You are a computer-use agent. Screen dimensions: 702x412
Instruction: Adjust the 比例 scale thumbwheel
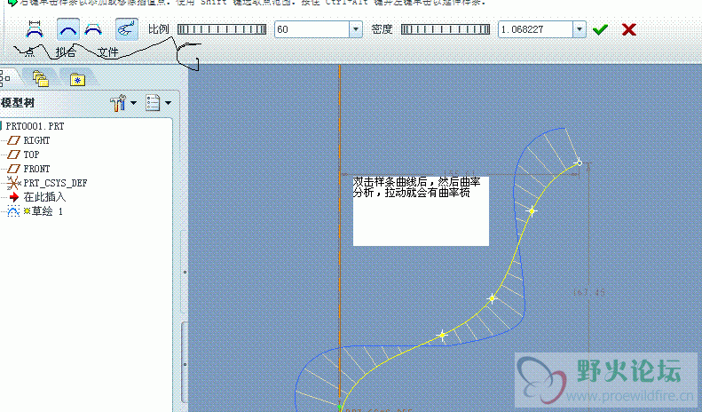point(222,29)
